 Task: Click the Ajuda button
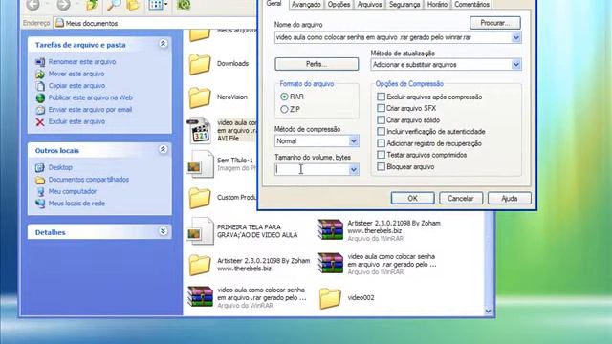tap(510, 198)
